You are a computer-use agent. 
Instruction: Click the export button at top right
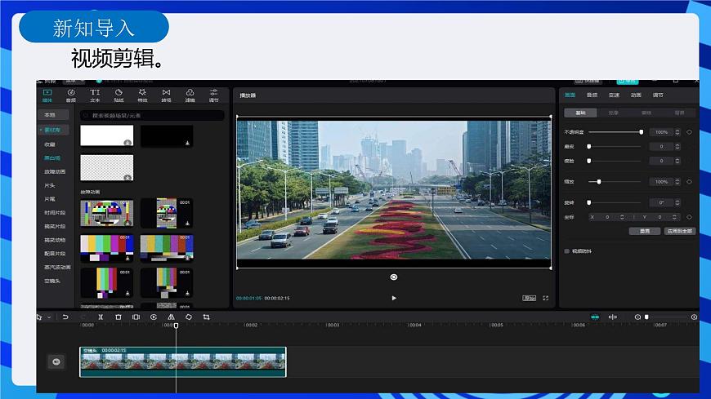[628, 82]
